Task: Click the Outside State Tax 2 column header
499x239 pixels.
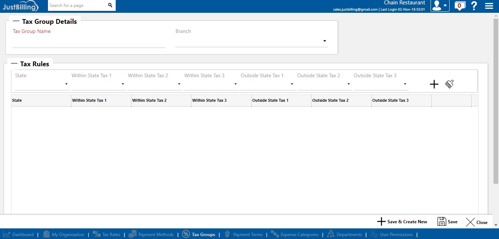Action: click(341, 100)
